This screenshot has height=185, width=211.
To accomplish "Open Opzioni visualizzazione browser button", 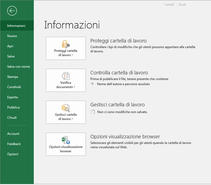I will [x=66, y=144].
